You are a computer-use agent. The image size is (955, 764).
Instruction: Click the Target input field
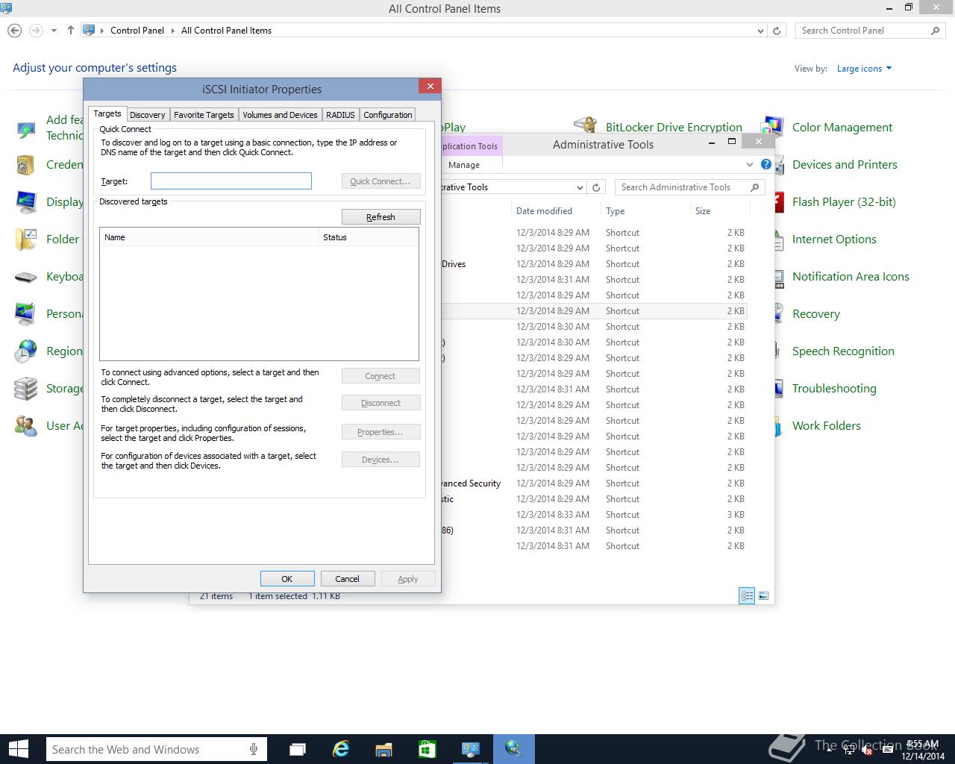[231, 181]
